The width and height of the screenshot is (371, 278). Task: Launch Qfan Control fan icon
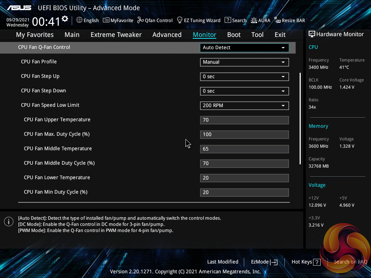(x=140, y=20)
